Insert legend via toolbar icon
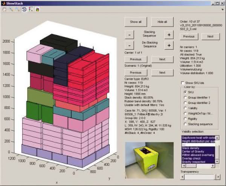This screenshot has height=186, width=226. pyautogui.click(x=37, y=9)
